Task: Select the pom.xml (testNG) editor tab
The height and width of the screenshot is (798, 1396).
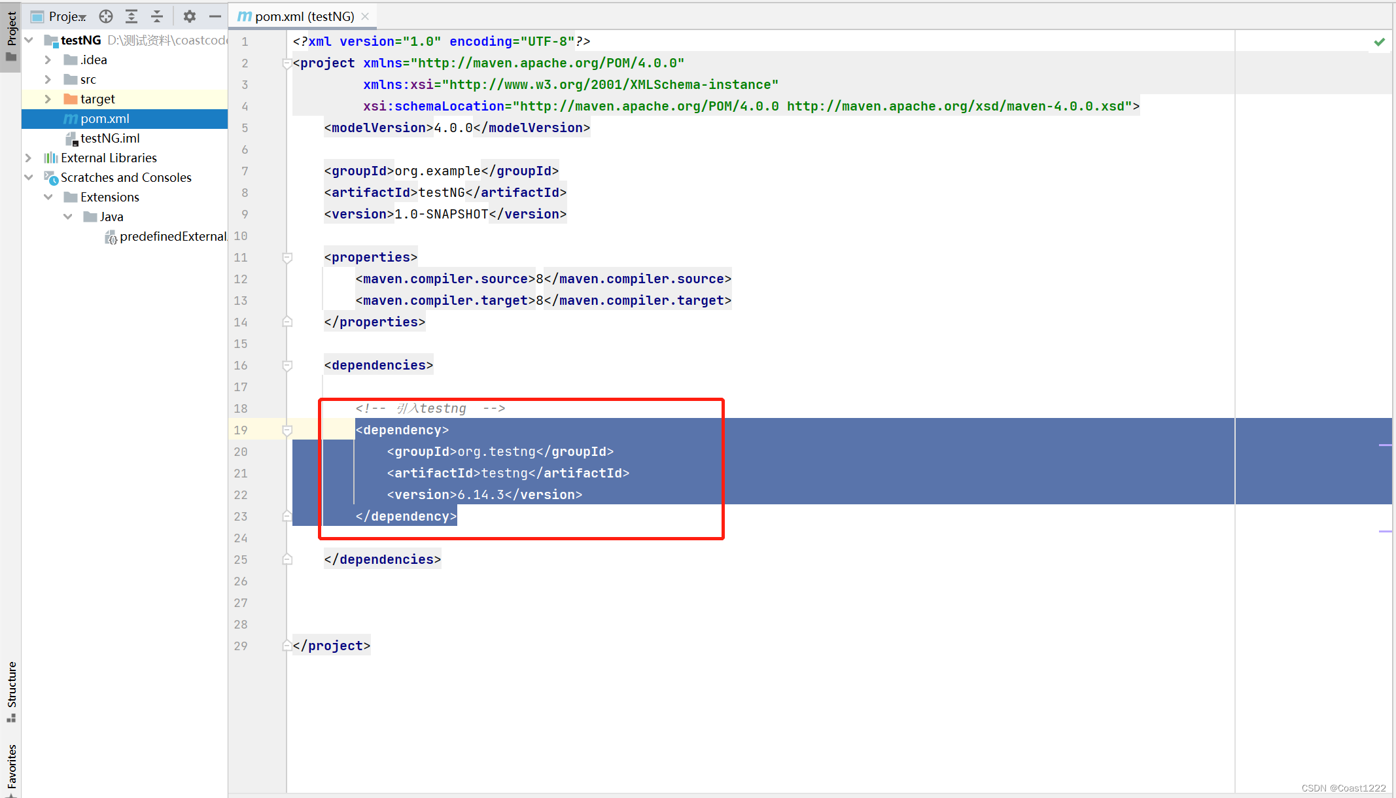Action: tap(304, 16)
